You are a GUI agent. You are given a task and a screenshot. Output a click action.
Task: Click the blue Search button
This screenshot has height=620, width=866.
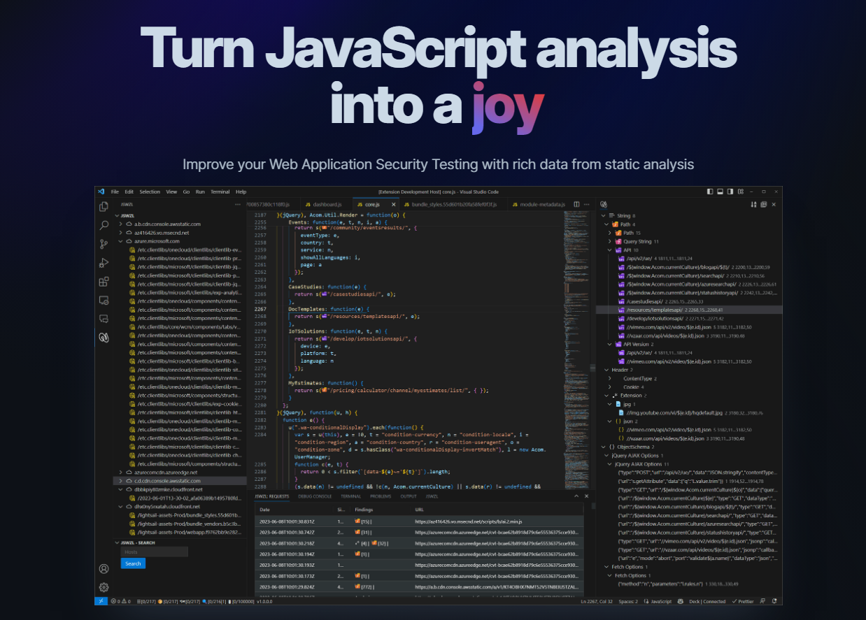tap(133, 563)
